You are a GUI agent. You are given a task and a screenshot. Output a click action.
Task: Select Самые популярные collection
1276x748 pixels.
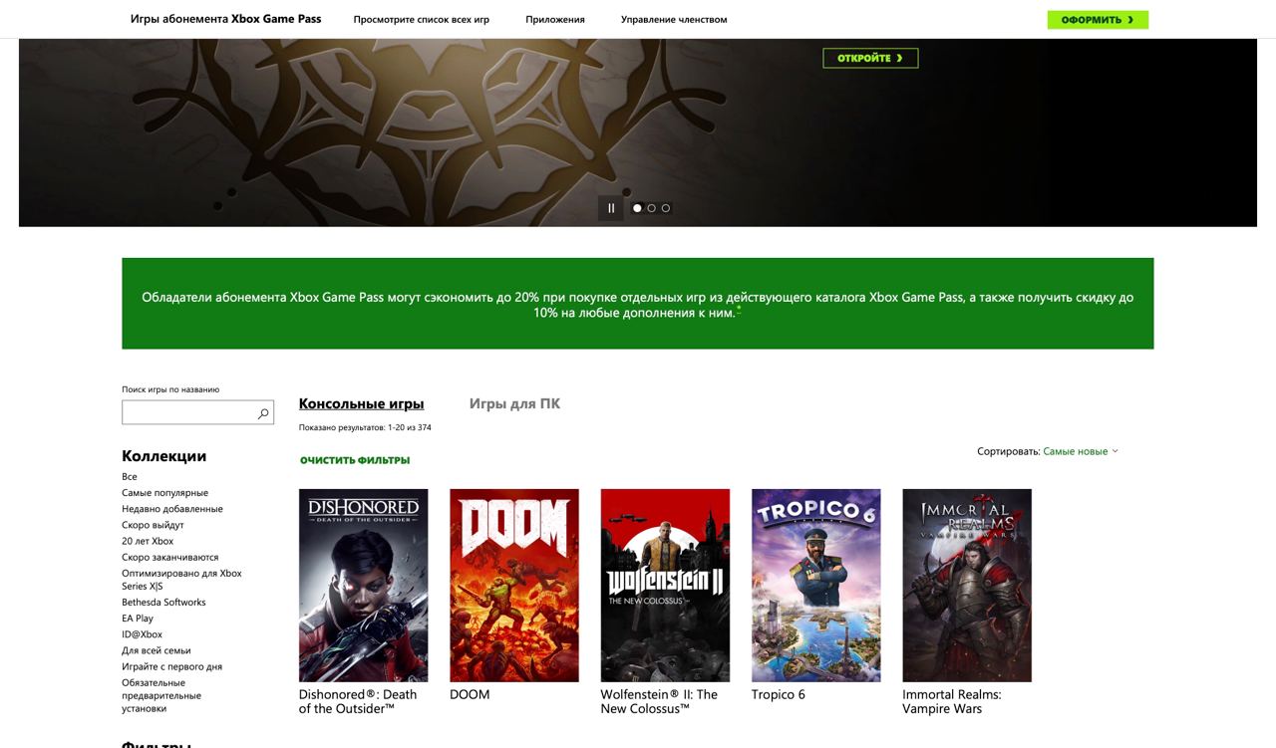click(x=164, y=493)
